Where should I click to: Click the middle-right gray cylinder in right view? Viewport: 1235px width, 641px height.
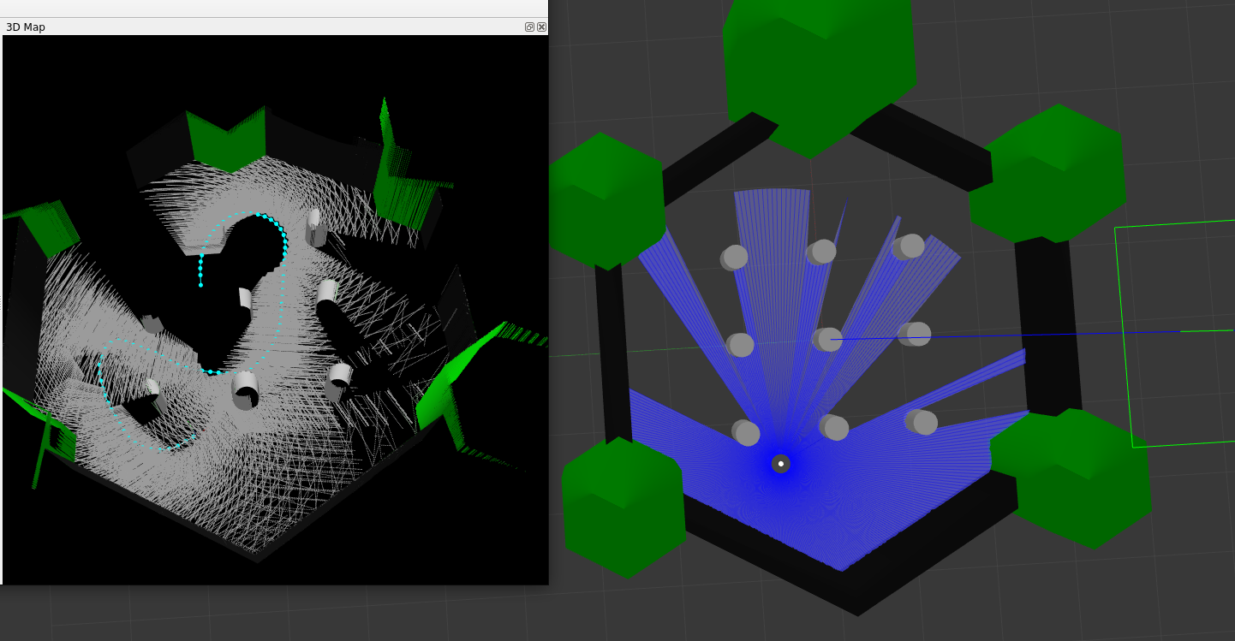pos(916,334)
